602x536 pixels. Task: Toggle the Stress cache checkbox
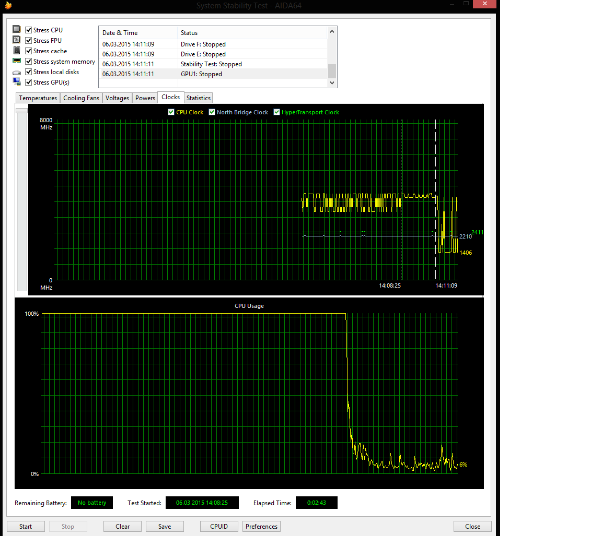pyautogui.click(x=28, y=51)
